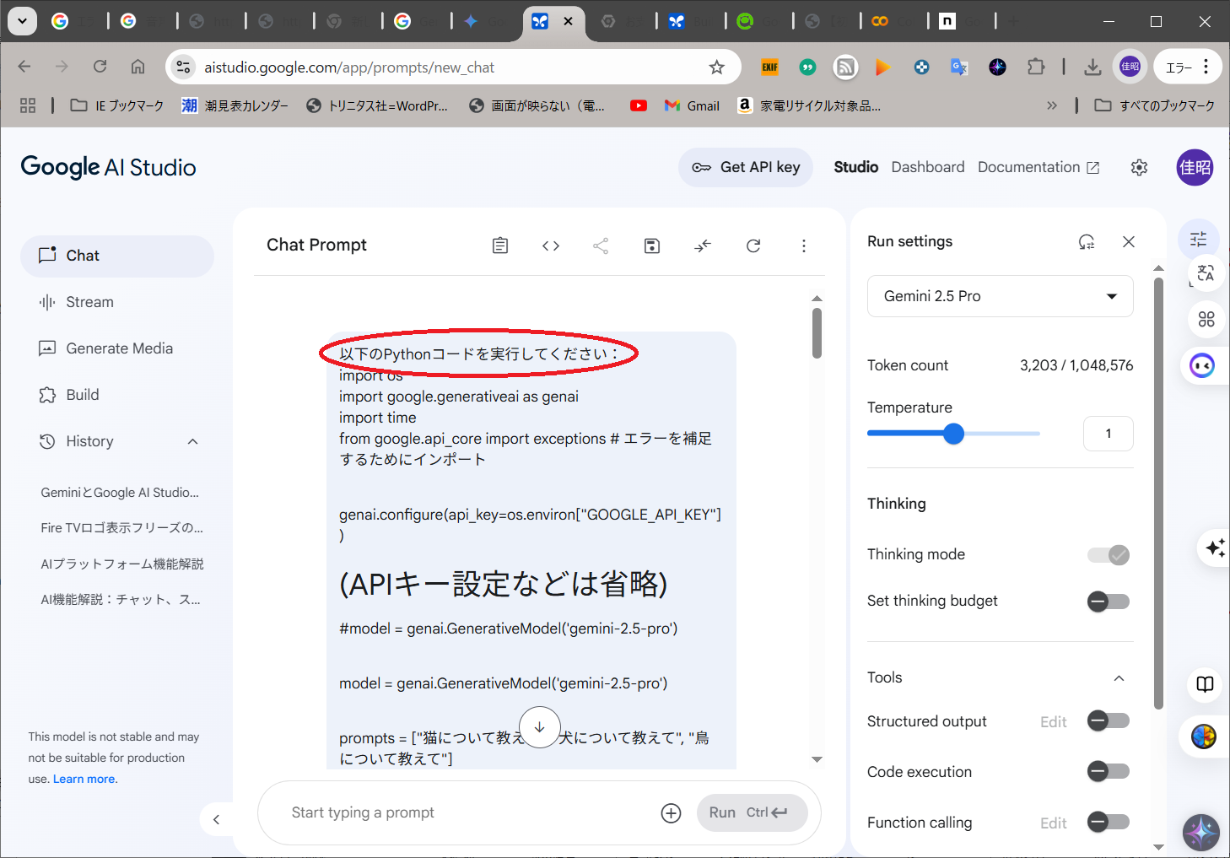The image size is (1230, 858).
Task: Click the EXIF extension icon
Action: point(769,67)
